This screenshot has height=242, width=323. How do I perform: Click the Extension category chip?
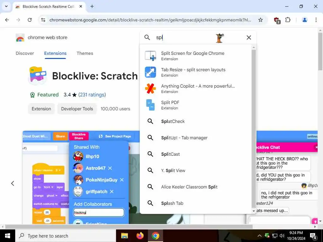click(41, 109)
